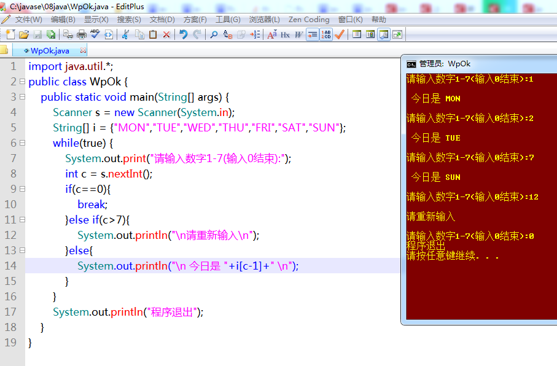This screenshot has width=557, height=366.
Task: Click the Replace A-to-B icon
Action: tap(227, 34)
